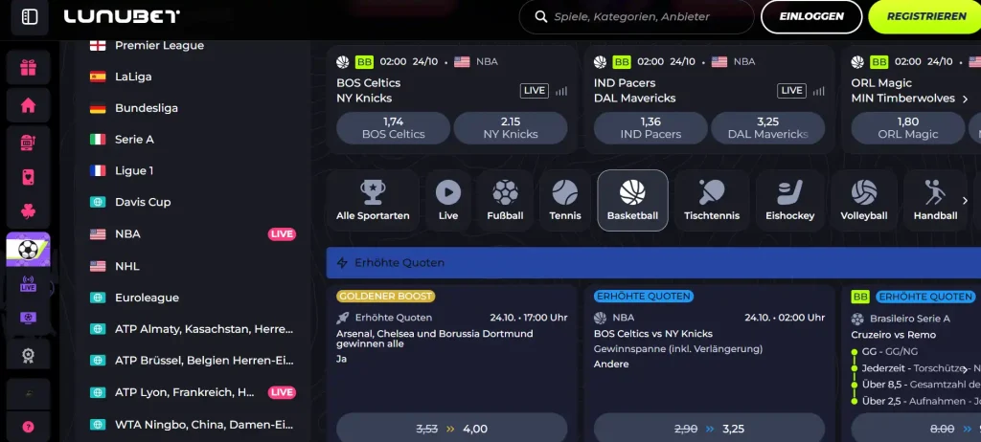Open the question mark help icon

coord(28,428)
